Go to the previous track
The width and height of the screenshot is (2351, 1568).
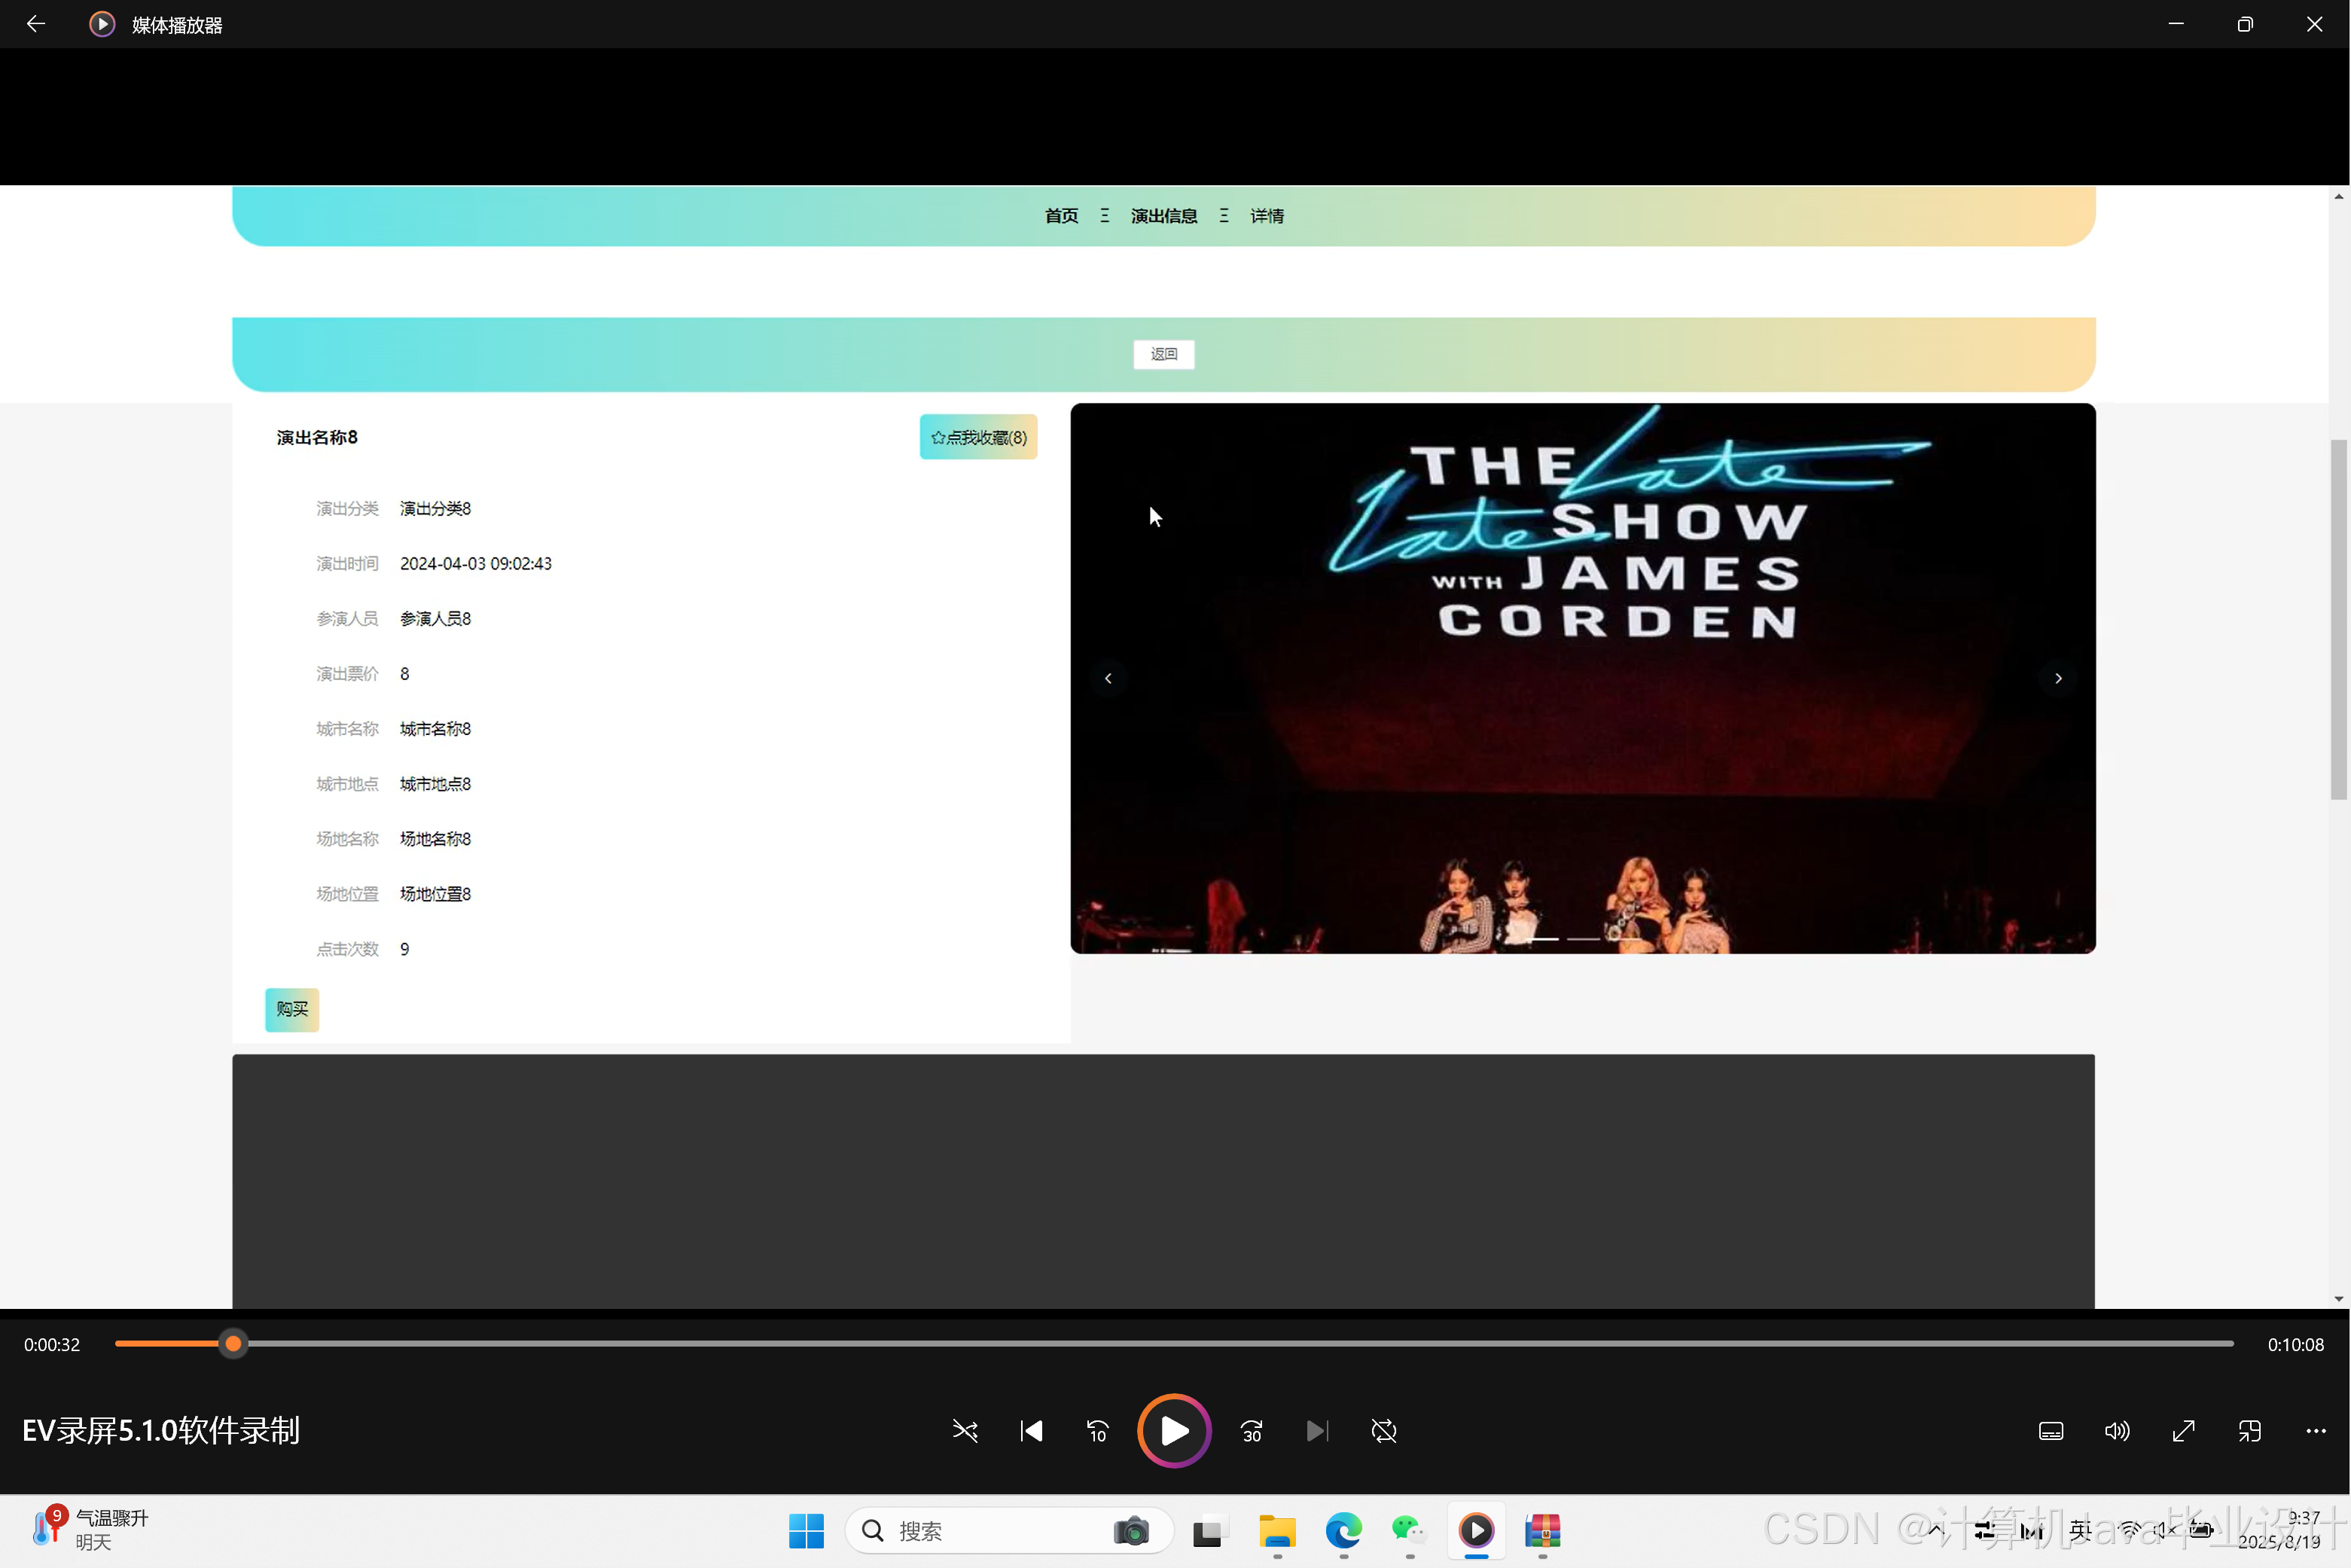click(1031, 1431)
